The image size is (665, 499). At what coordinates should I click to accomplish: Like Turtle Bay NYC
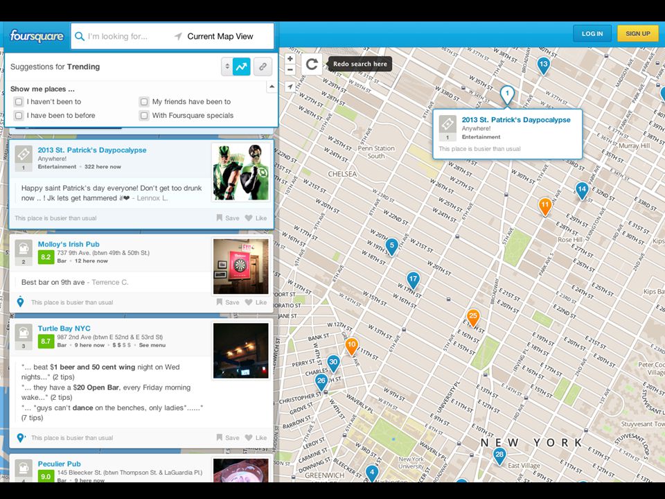pos(256,438)
